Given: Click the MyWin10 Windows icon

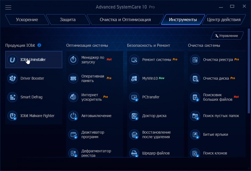Looking at the screenshot, I should (134, 79).
